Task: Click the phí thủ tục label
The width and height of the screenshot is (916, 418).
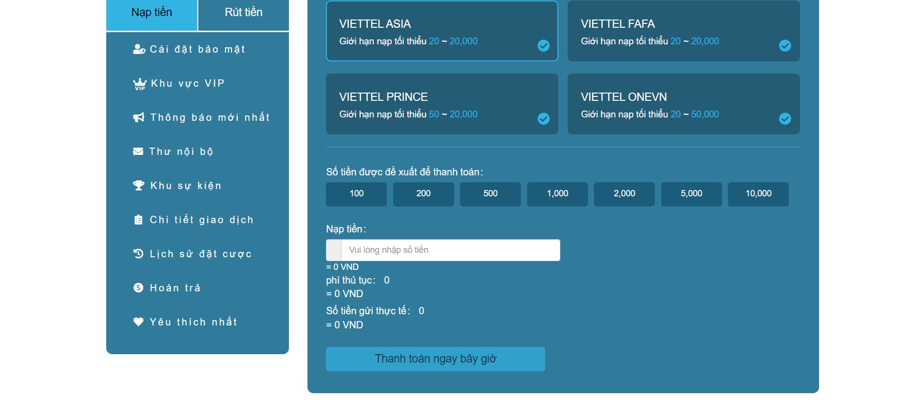Action: tap(351, 280)
